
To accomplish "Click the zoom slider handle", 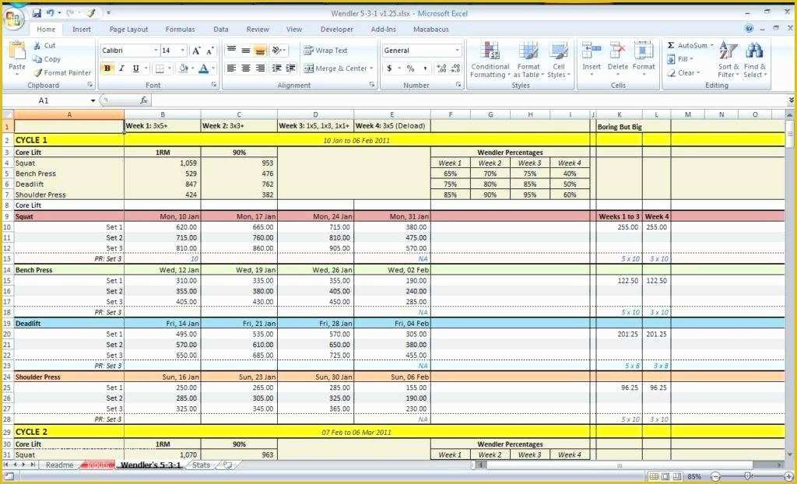I will (x=748, y=477).
